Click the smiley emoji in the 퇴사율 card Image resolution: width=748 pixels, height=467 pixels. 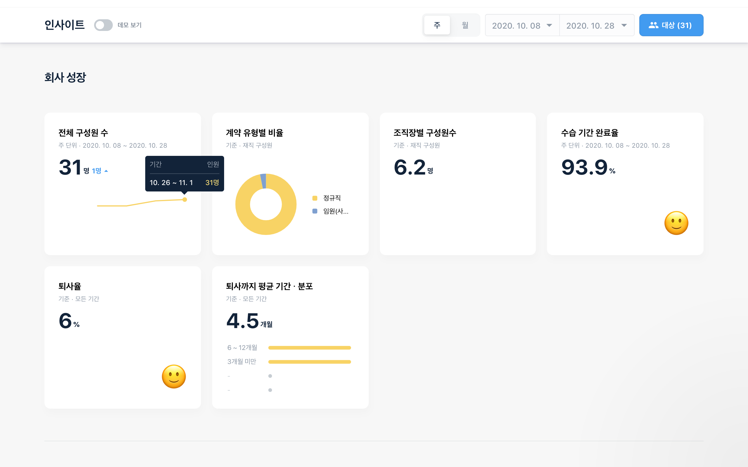(x=174, y=377)
